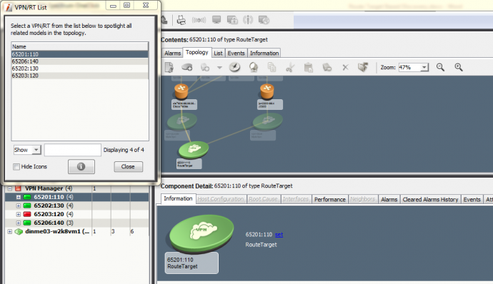Open the Zoom percentage dropdown

point(424,67)
